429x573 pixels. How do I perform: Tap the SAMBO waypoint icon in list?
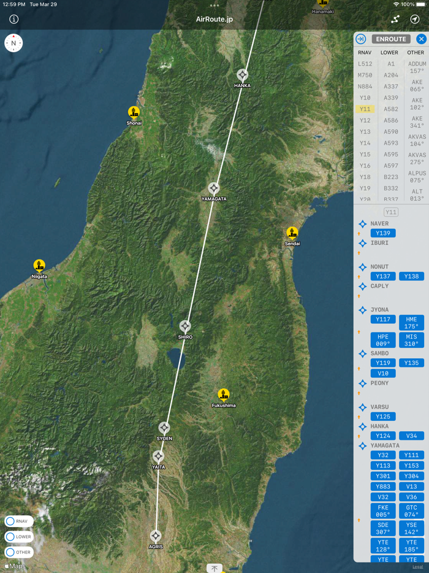(x=363, y=354)
